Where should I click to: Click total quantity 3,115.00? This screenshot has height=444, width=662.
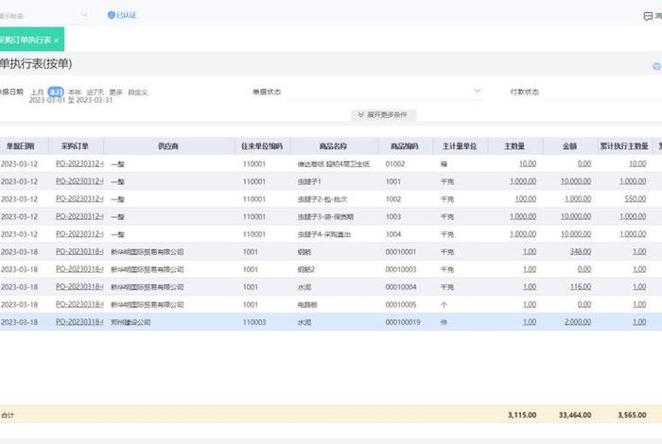pyautogui.click(x=522, y=415)
